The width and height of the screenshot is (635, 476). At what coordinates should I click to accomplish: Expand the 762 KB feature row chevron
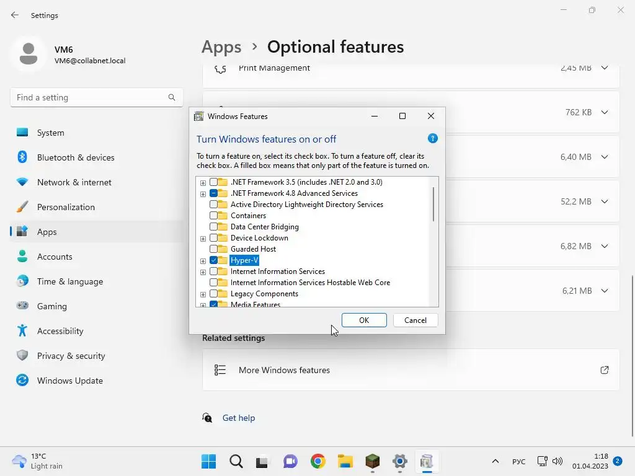point(604,112)
